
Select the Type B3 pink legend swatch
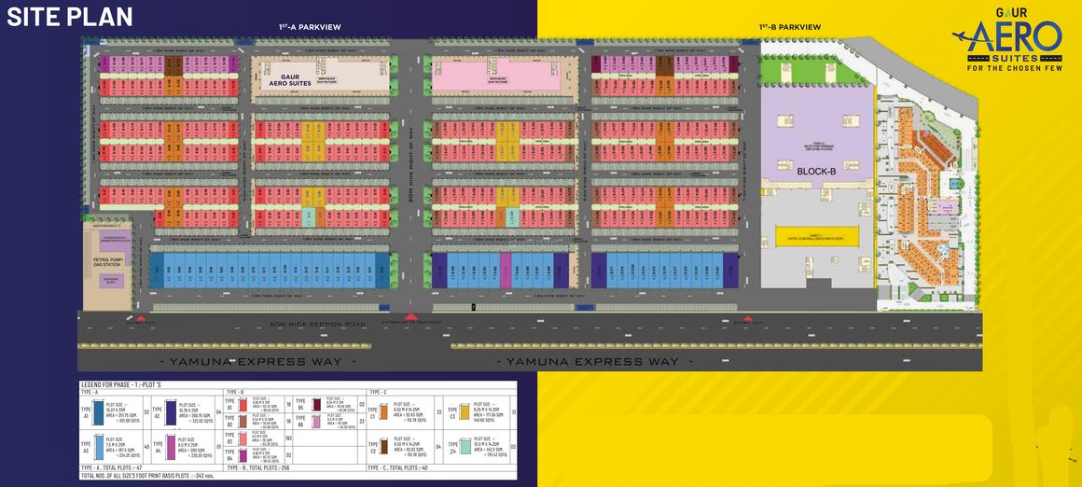243,438
